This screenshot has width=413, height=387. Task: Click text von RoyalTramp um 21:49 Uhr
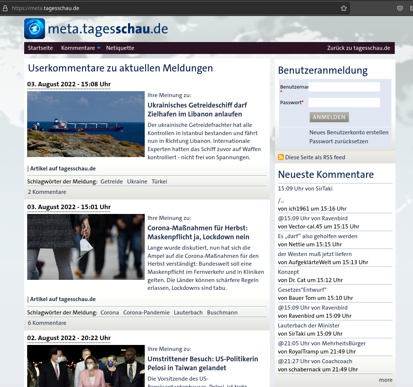(317, 352)
